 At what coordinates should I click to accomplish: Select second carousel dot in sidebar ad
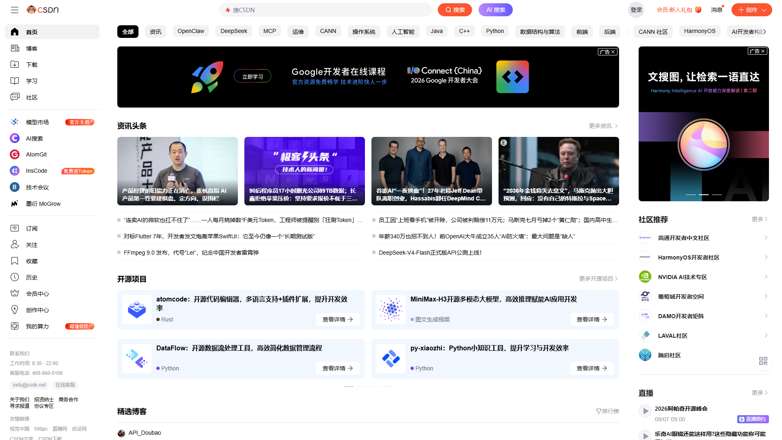tap(704, 195)
